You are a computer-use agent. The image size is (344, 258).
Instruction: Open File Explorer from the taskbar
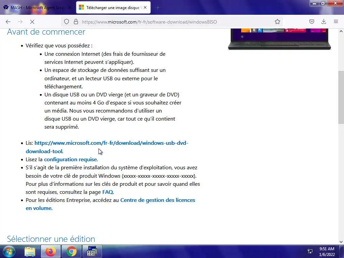tap(30, 251)
